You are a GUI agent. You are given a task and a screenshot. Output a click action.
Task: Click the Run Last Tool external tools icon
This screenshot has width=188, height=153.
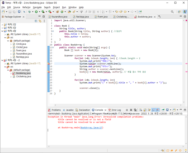(50, 12)
